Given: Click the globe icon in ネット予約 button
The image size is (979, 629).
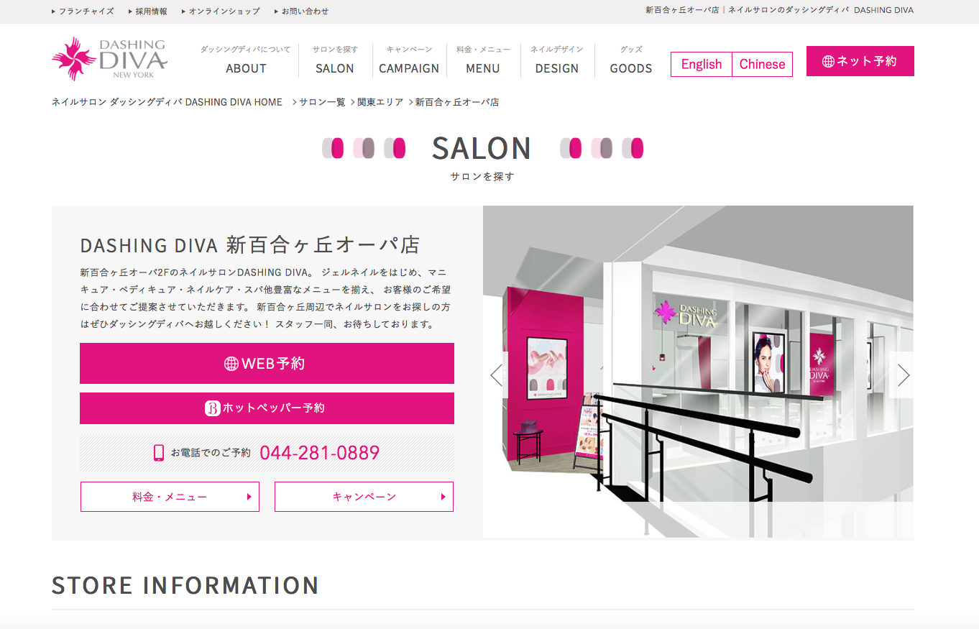Looking at the screenshot, I should point(828,61).
